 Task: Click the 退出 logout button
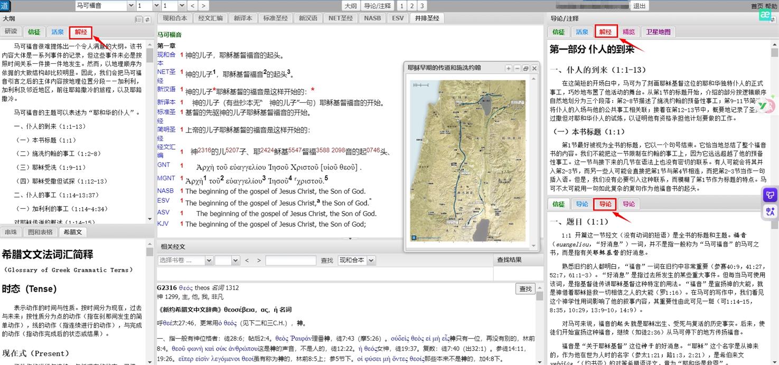pos(639,6)
